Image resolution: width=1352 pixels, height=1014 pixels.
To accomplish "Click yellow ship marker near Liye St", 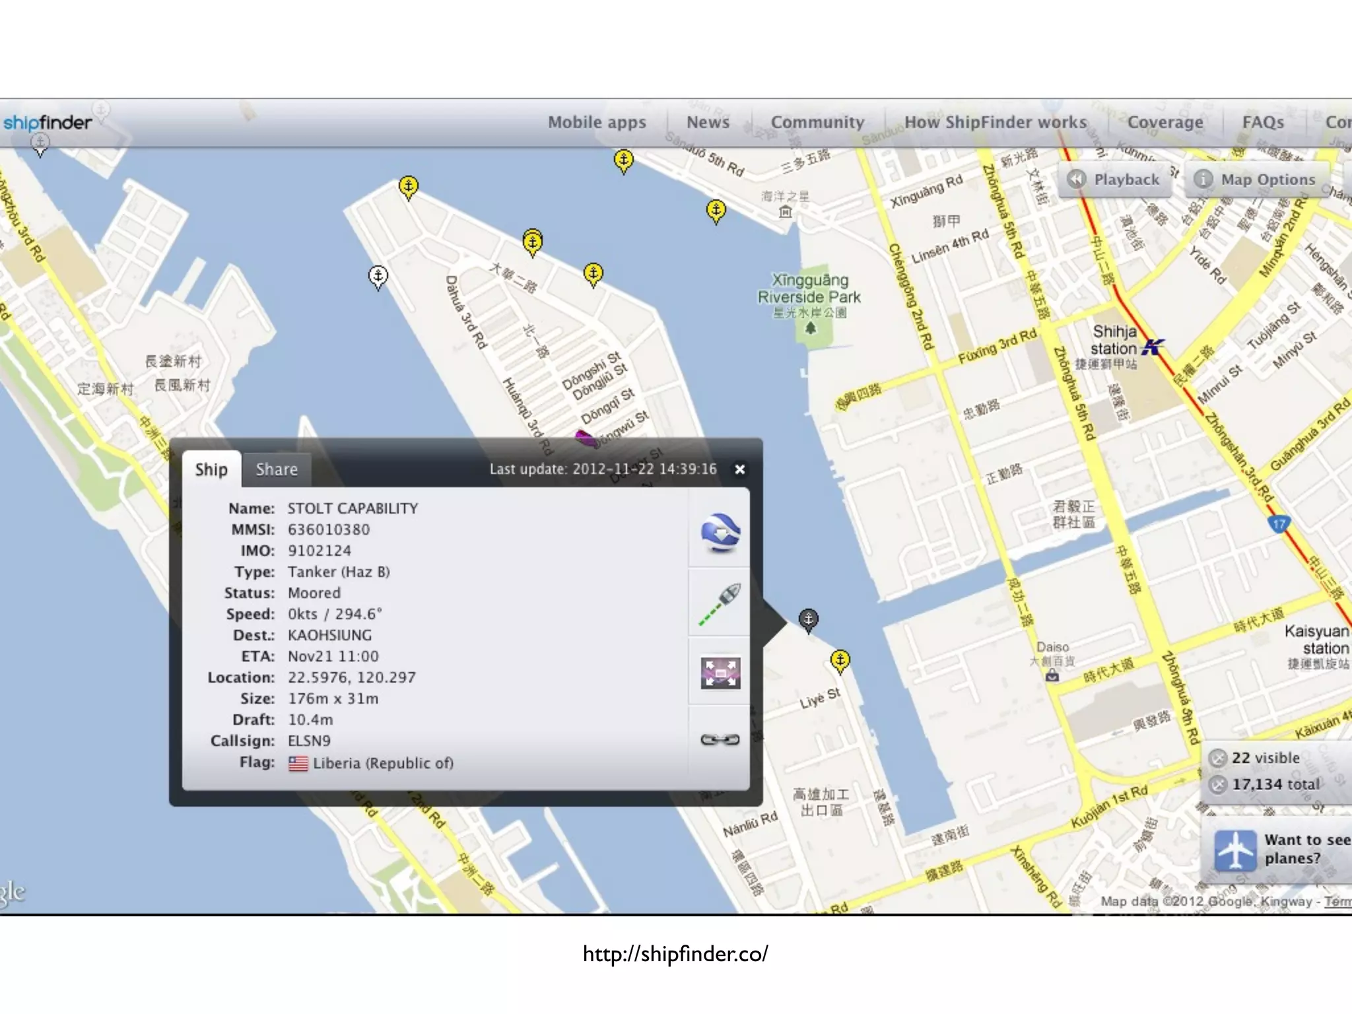I will (x=840, y=659).
